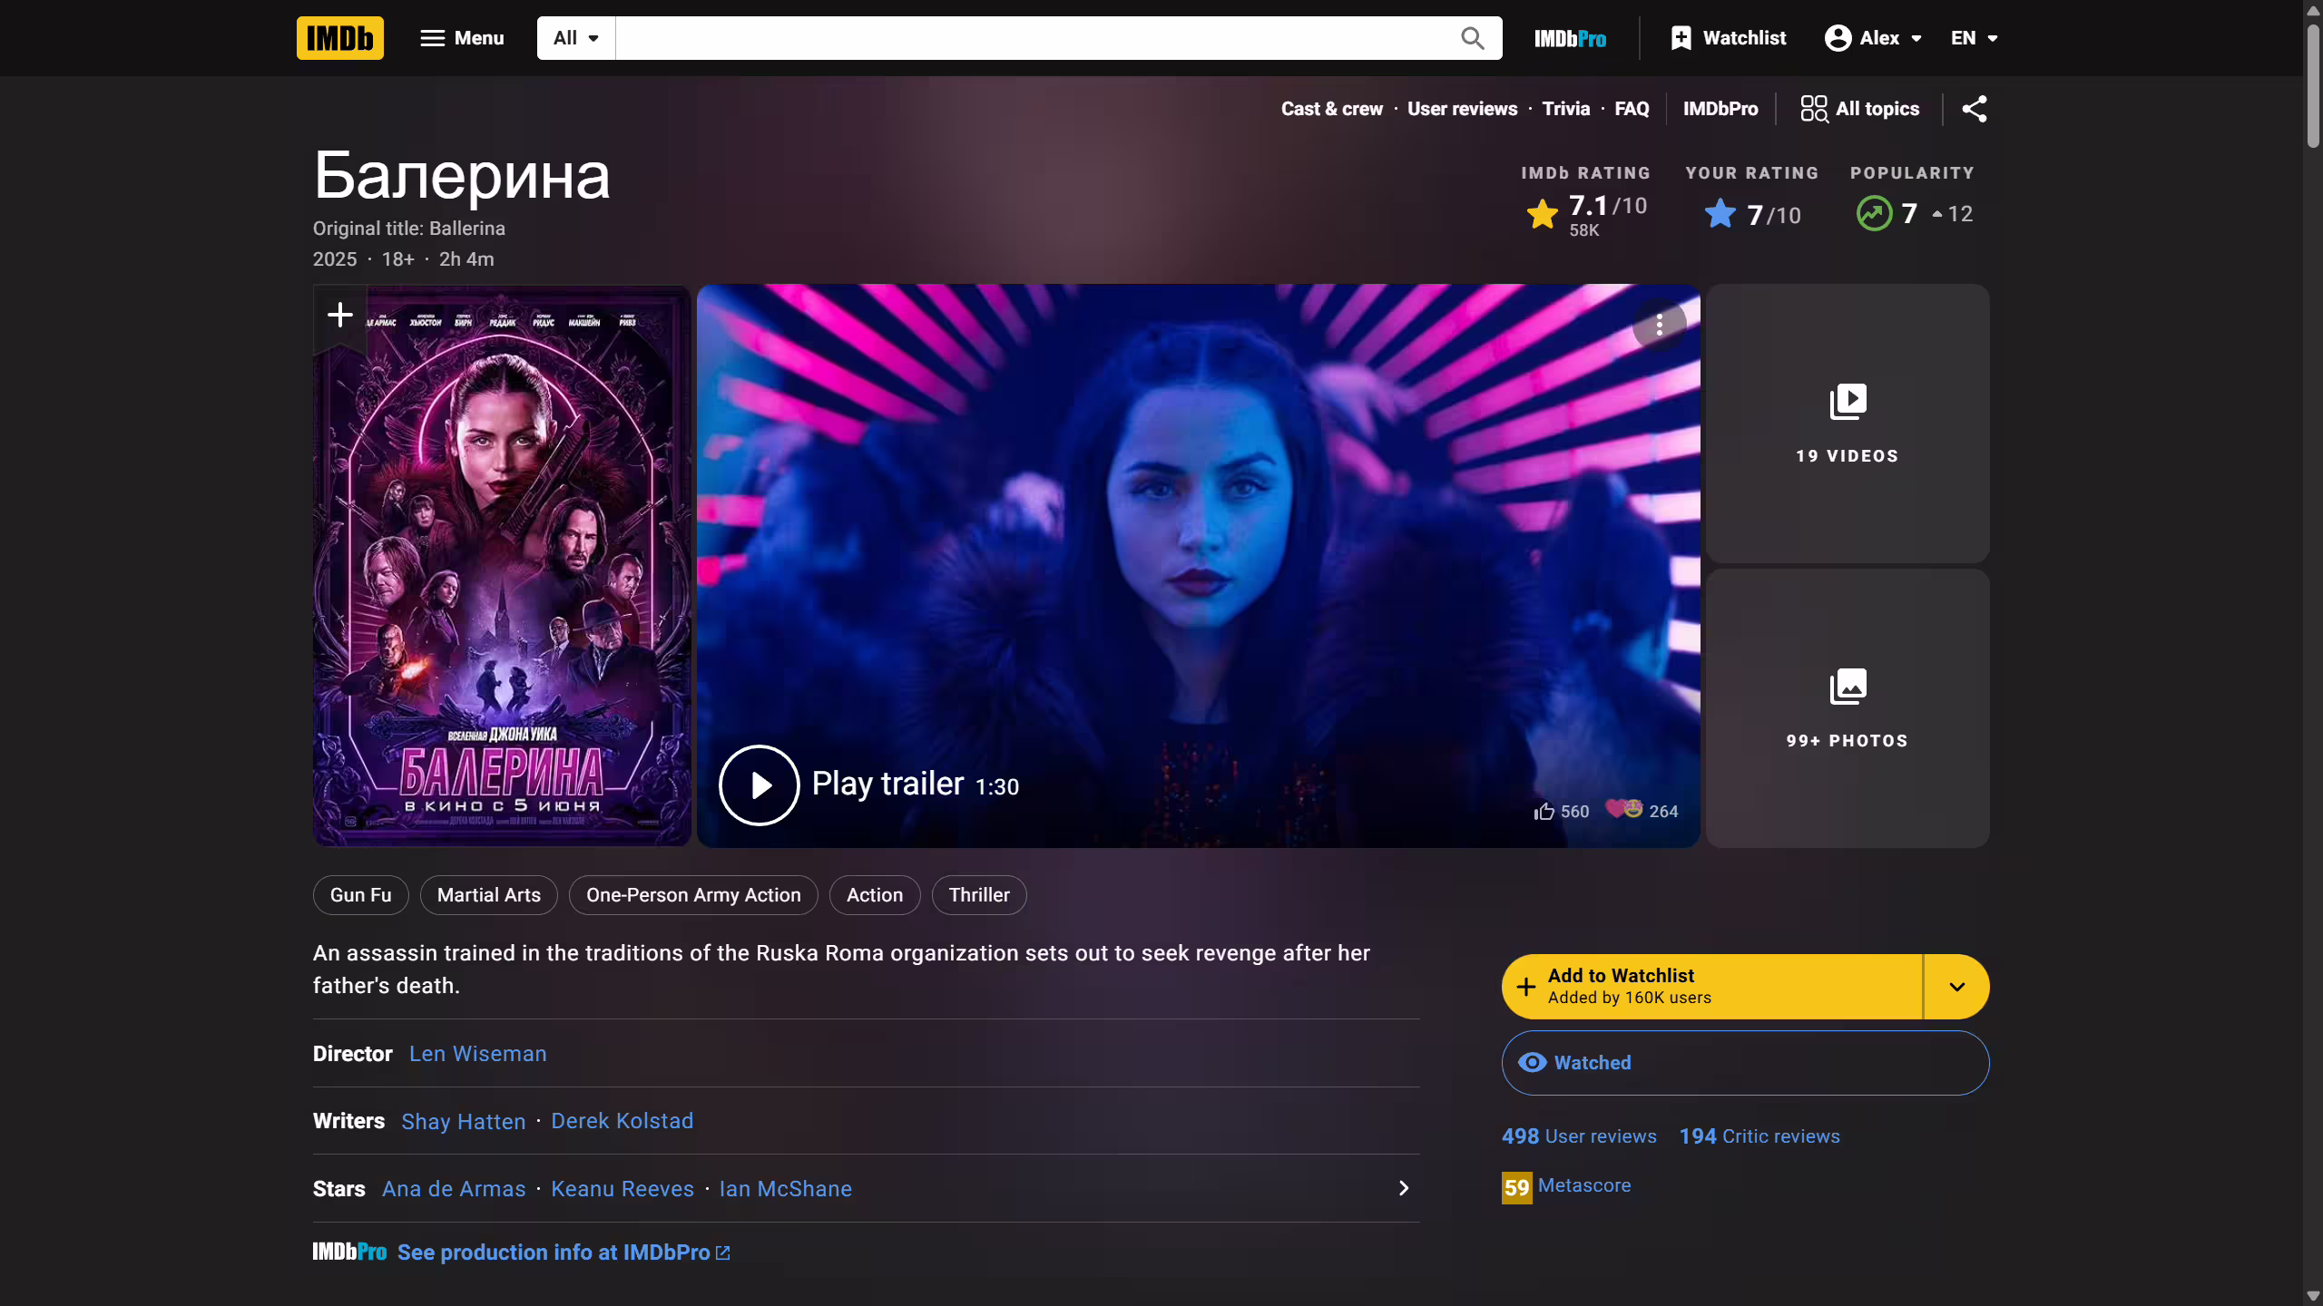The height and width of the screenshot is (1306, 2323).
Task: Click the magnifying glass search icon
Action: (1473, 38)
